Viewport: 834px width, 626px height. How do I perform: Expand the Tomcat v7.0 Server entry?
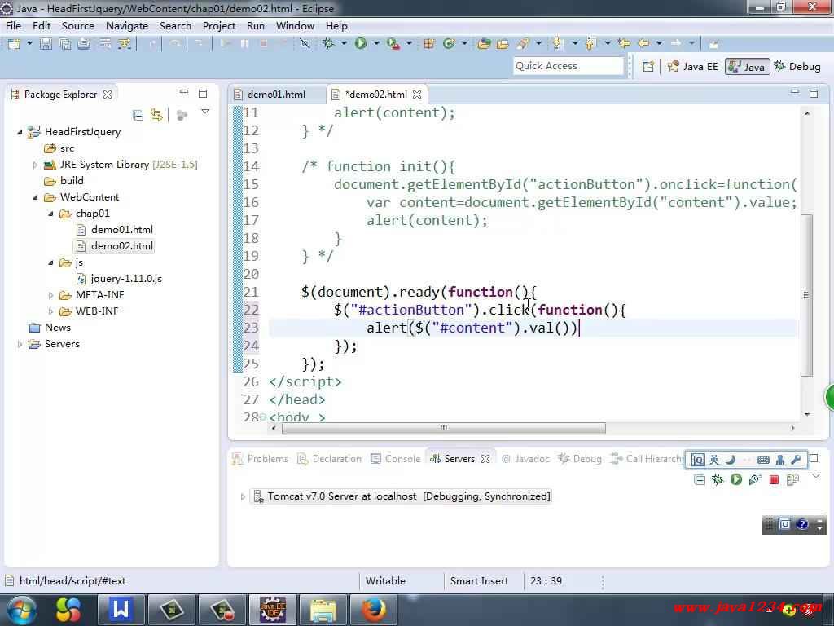point(243,496)
